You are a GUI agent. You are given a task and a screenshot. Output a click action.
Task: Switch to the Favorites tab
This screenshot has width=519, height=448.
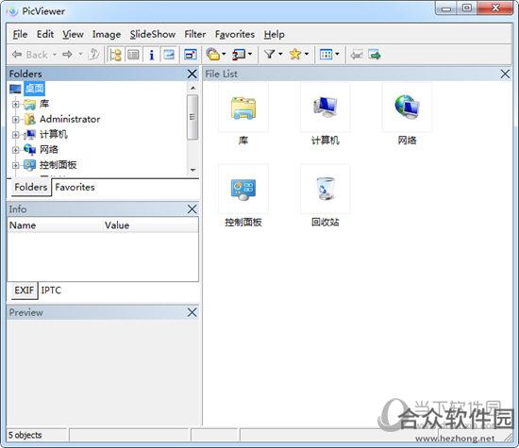[75, 188]
